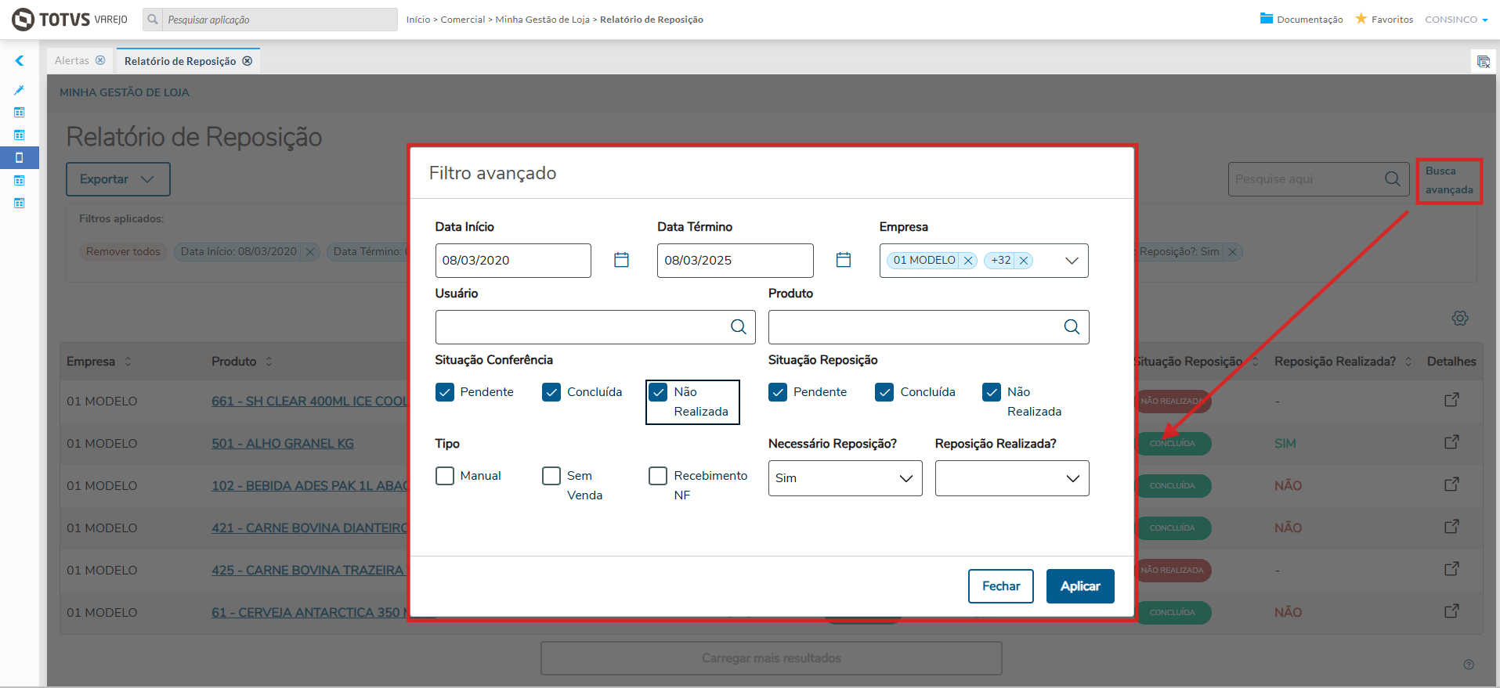Click the Fechar button

[x=1001, y=586]
